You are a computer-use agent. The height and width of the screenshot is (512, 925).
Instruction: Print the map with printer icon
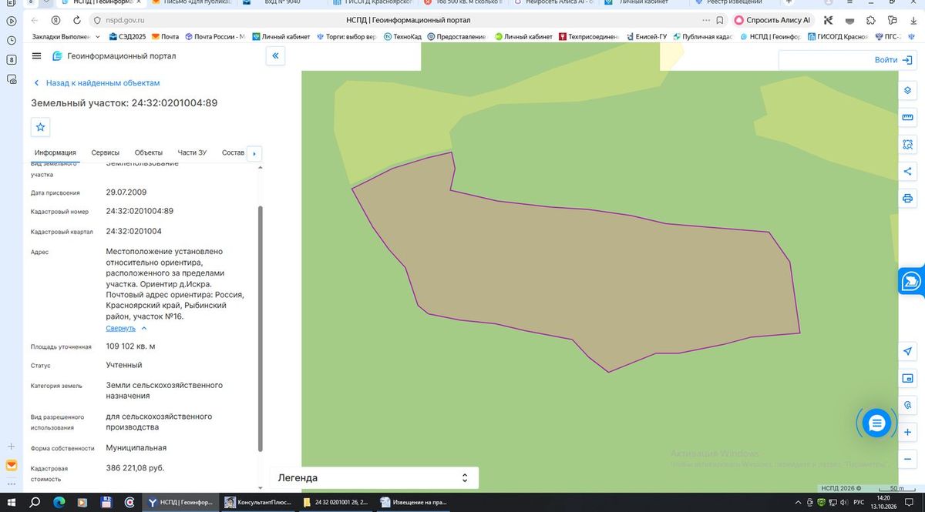[907, 199]
